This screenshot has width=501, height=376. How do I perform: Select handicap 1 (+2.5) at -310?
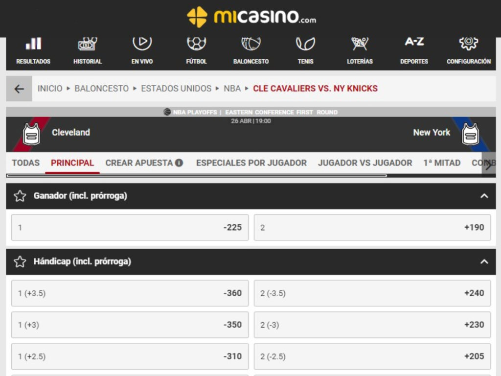(130, 356)
